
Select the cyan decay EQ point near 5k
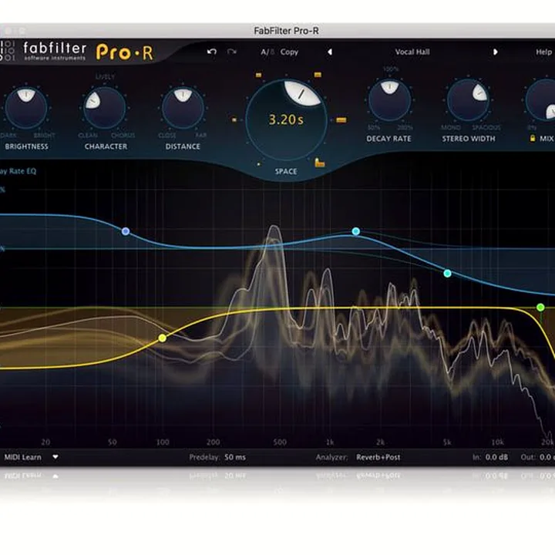pos(447,273)
